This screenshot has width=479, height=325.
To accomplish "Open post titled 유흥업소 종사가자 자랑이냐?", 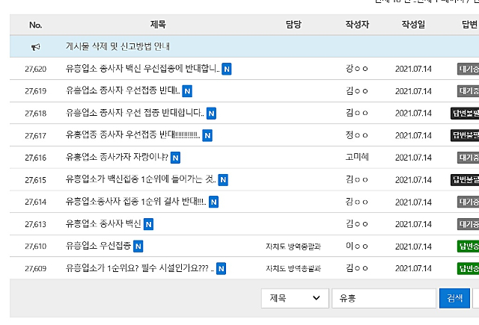I will (x=117, y=158).
